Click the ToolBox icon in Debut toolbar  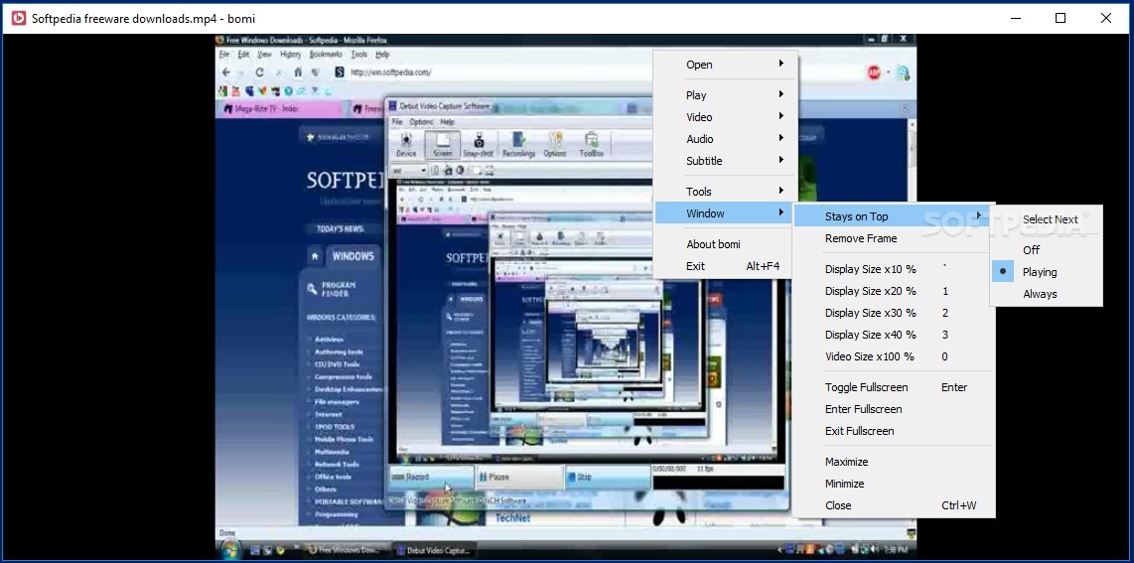point(591,144)
